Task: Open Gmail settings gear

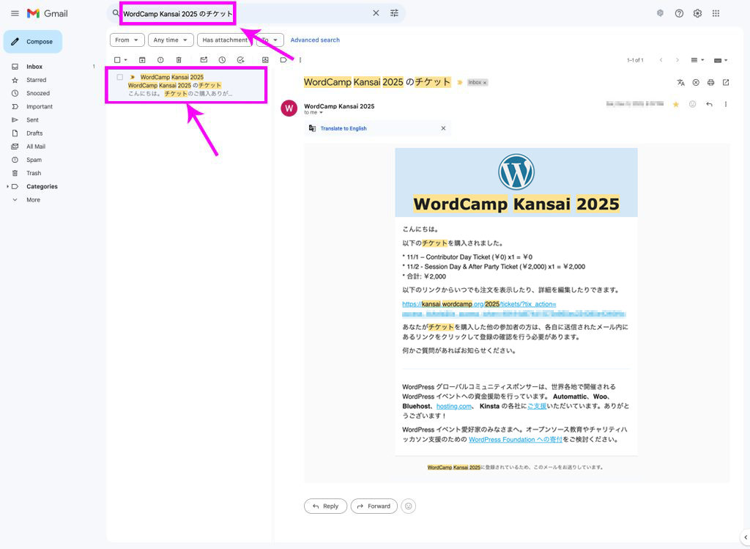Action: (697, 13)
